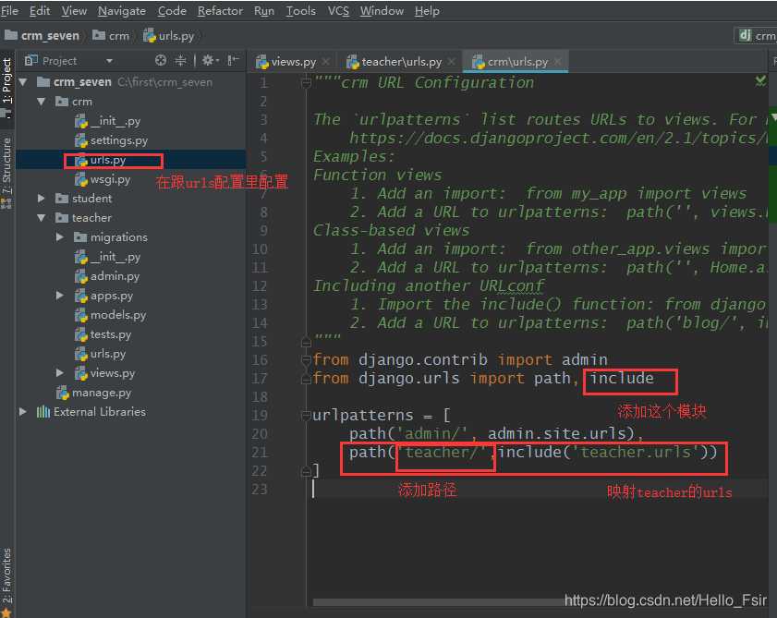Select the student folder in tree
Image resolution: width=777 pixels, height=618 pixels.
(83, 199)
